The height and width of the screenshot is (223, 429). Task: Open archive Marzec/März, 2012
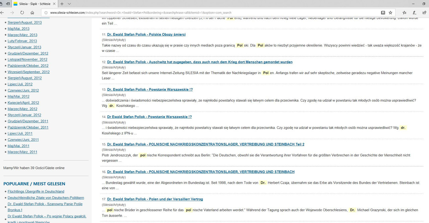pos(22,109)
